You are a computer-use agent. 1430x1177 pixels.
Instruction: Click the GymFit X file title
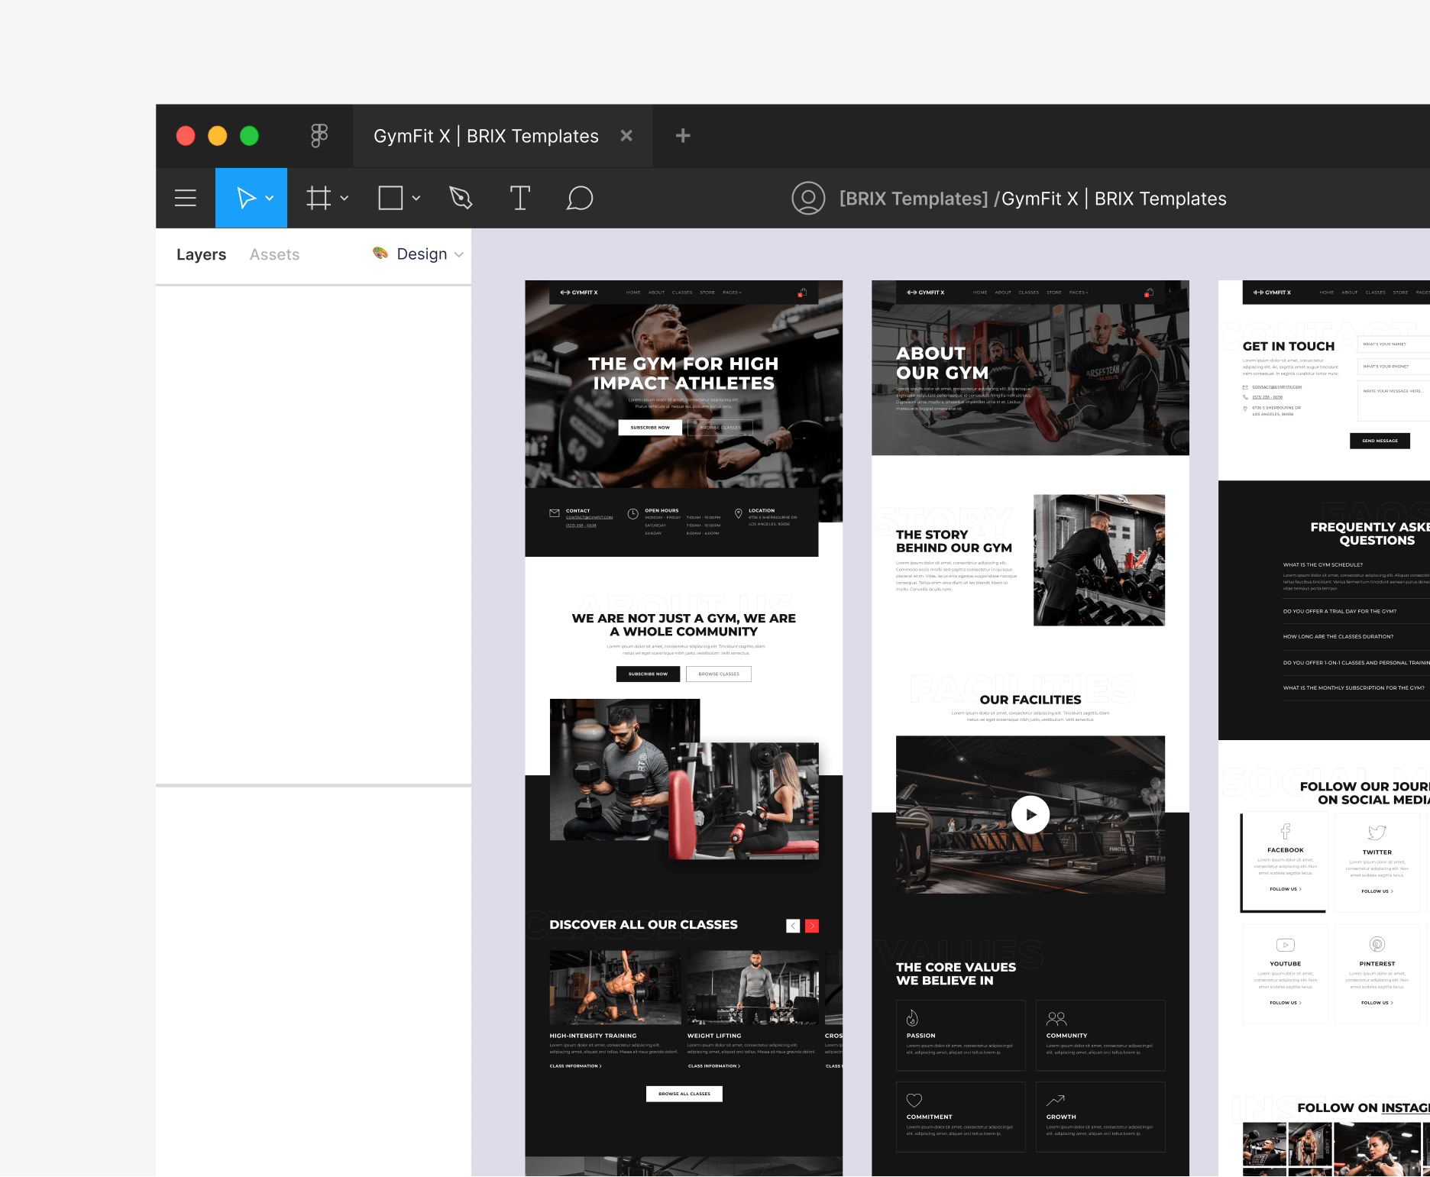[x=1114, y=199]
